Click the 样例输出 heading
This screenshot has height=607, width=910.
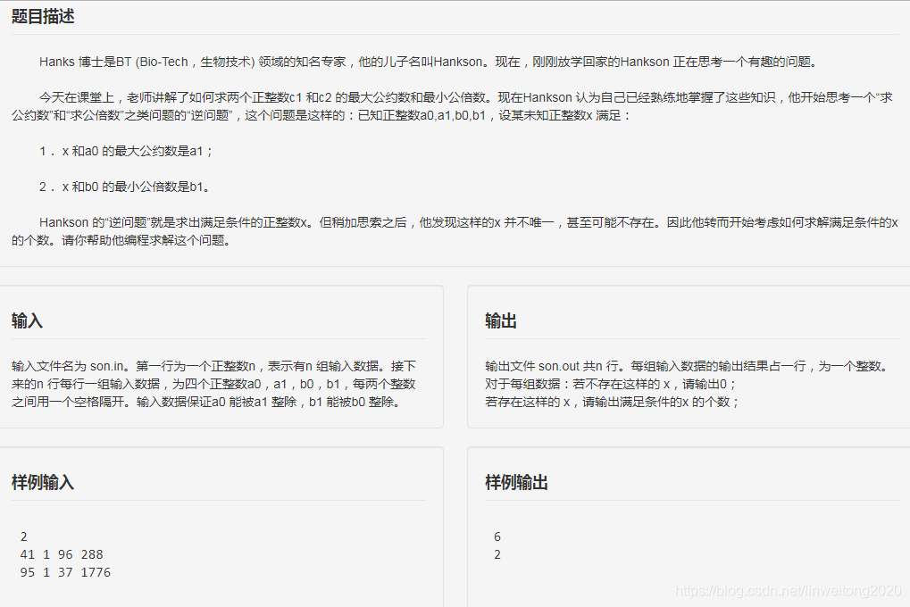coord(516,482)
